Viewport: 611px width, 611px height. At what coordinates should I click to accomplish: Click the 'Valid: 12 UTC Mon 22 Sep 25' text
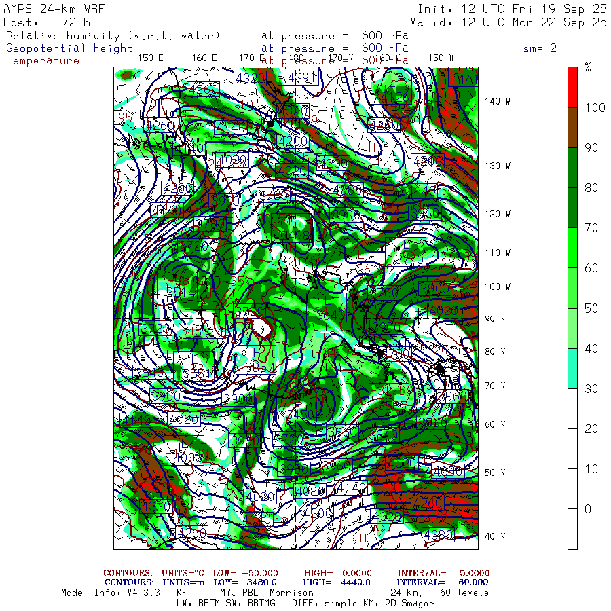click(x=508, y=22)
